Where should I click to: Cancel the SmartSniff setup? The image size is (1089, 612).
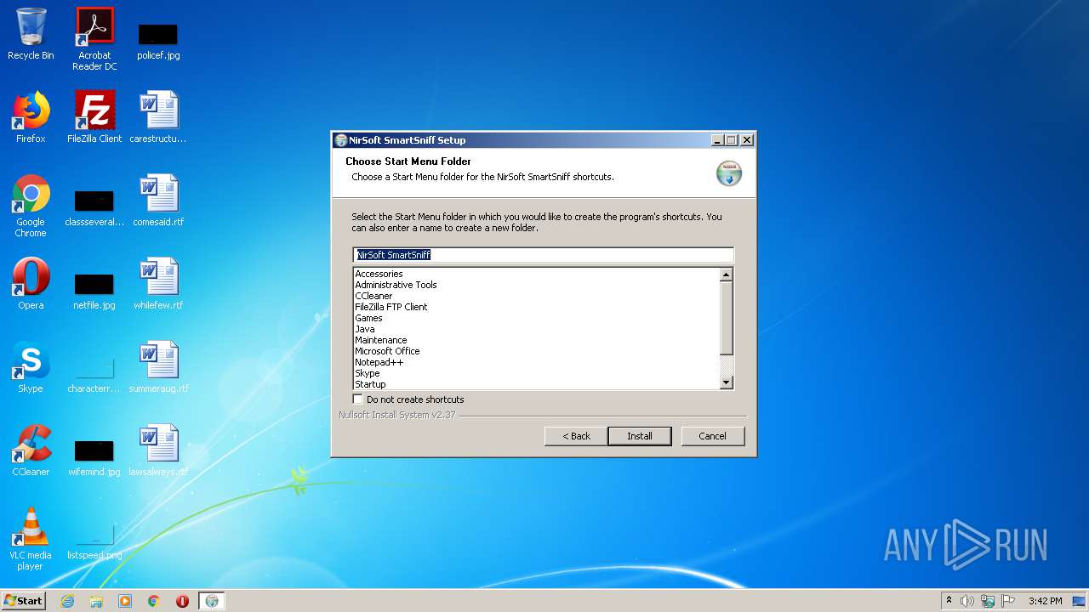click(713, 436)
